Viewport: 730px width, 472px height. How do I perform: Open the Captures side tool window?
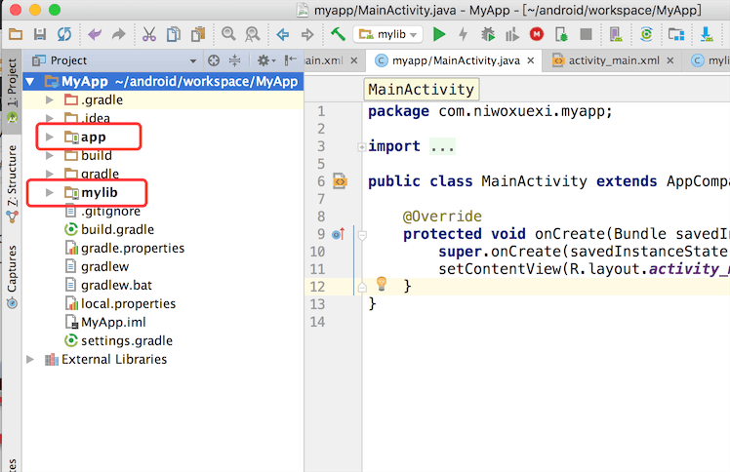coord(12,276)
